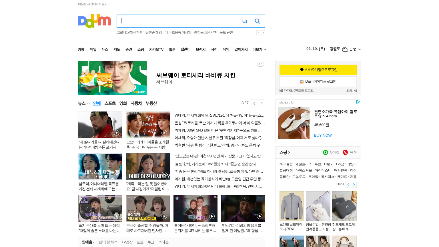The height and width of the screenshot is (247, 439).
Task: Open the white loafer shoe ad image
Action: 294,123
